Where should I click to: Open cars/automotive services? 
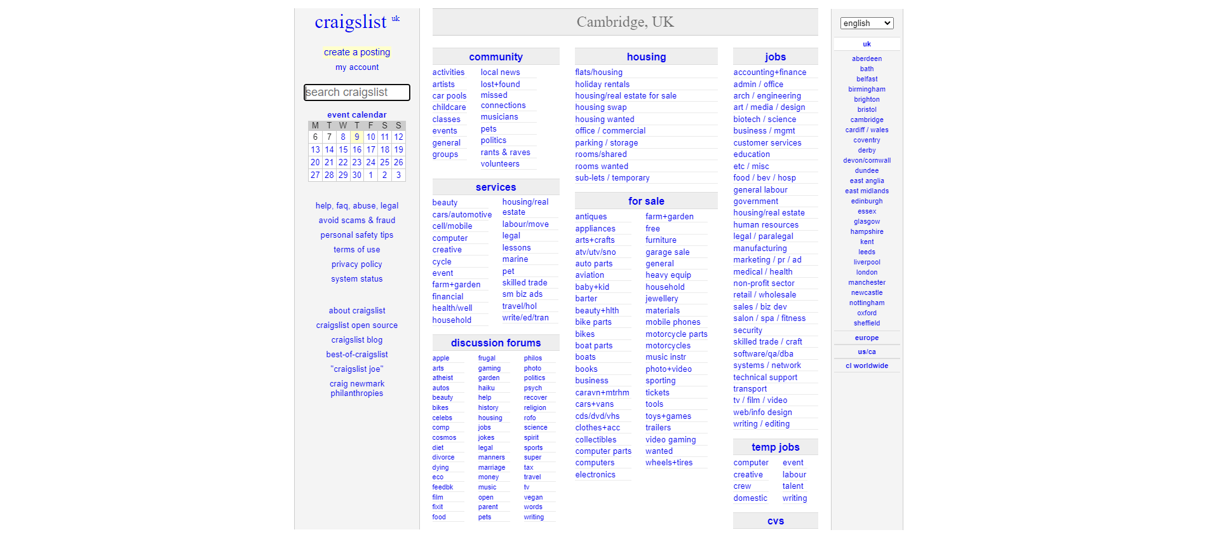[462, 215]
